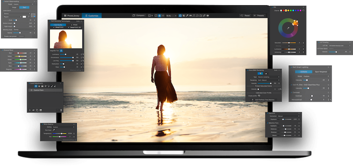Open the LUT file dropdown in LUT Grading
This screenshot has width=353, height=168.
pyautogui.click(x=339, y=45)
